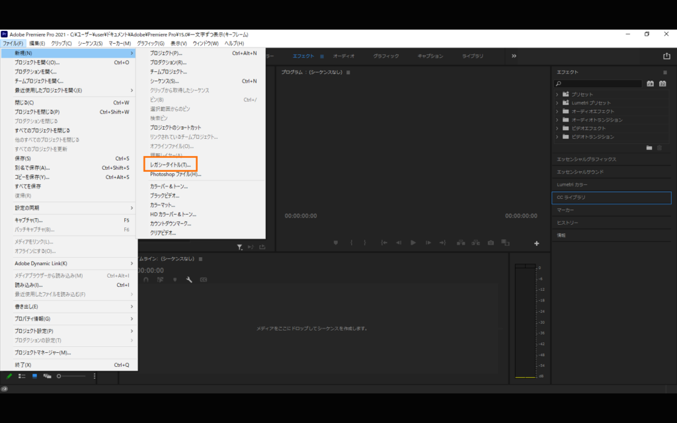The width and height of the screenshot is (677, 423).
Task: Open the シーケンス(S) menu in menu bar
Action: point(90,43)
